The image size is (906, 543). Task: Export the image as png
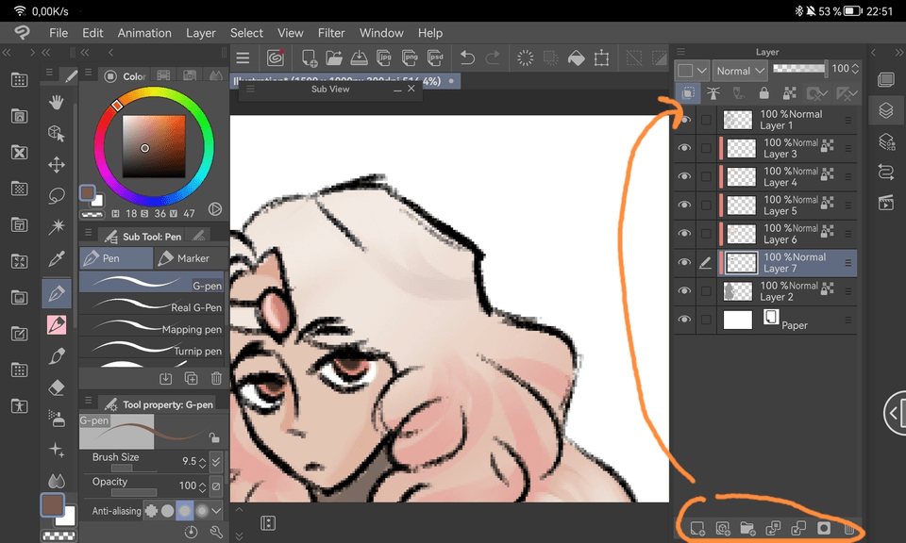point(410,58)
